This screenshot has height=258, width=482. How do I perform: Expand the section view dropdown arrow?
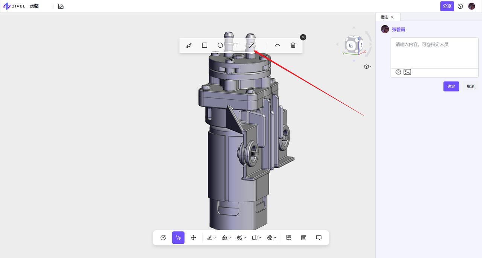click(260, 238)
